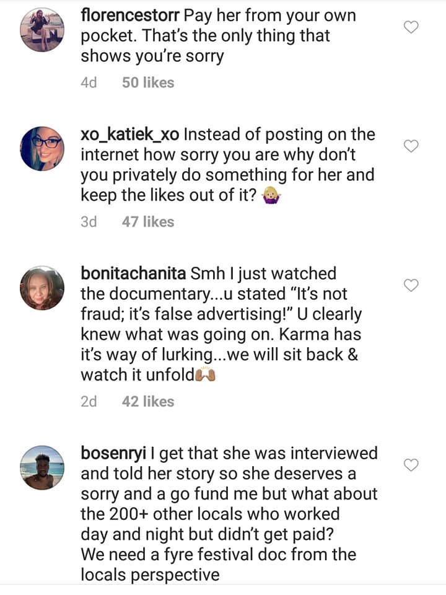Go to xo_katiek_xo's profile via username
Screen dimensions: 446x595
pyautogui.click(x=130, y=134)
